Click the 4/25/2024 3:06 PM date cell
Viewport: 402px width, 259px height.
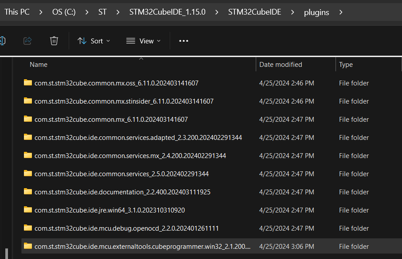tap(286, 247)
